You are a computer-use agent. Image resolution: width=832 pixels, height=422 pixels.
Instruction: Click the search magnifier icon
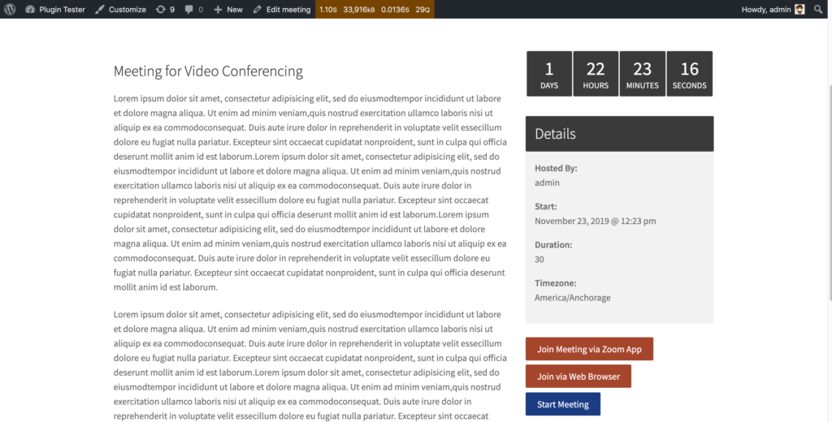point(819,10)
